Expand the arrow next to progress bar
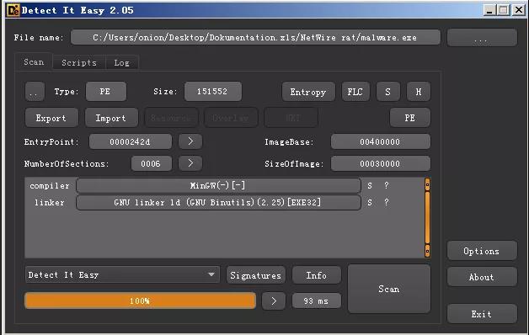The height and width of the screenshot is (335, 529). [x=274, y=300]
